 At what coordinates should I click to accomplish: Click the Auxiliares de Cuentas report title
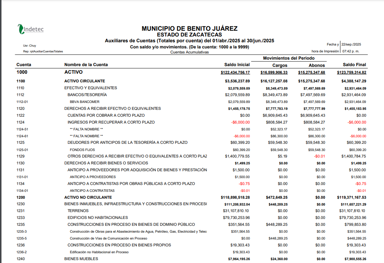pyautogui.click(x=190, y=40)
